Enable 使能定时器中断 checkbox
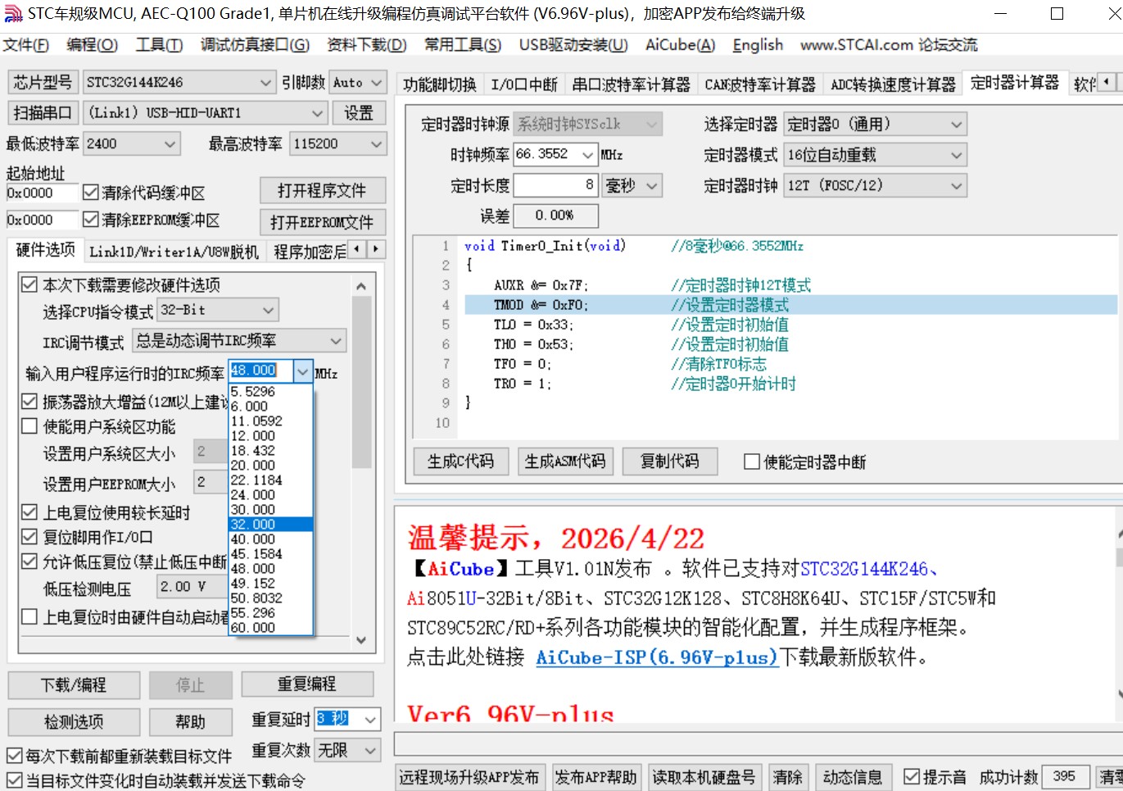This screenshot has height=791, width=1123. [x=752, y=461]
